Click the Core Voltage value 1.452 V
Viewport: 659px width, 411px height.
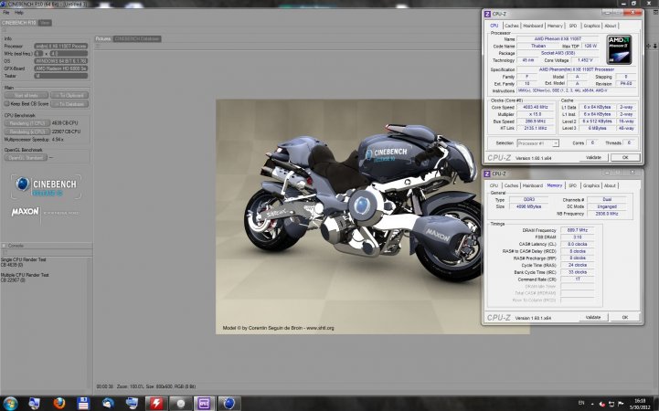tap(585, 60)
